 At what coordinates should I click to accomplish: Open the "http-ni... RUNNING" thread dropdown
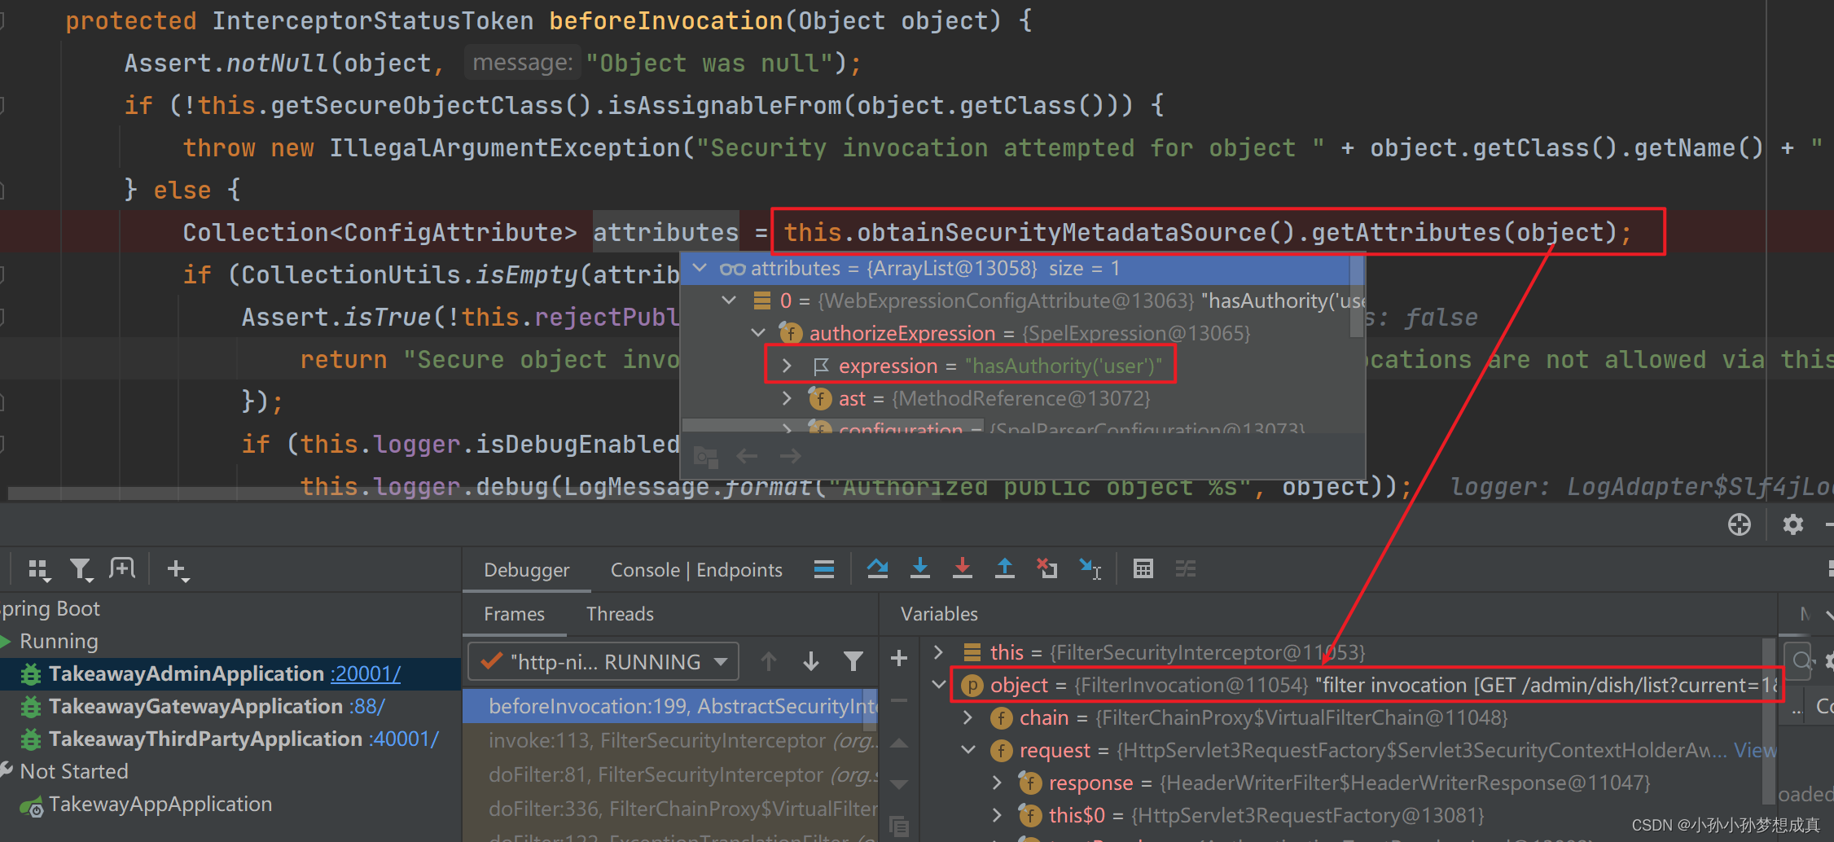[x=603, y=661]
